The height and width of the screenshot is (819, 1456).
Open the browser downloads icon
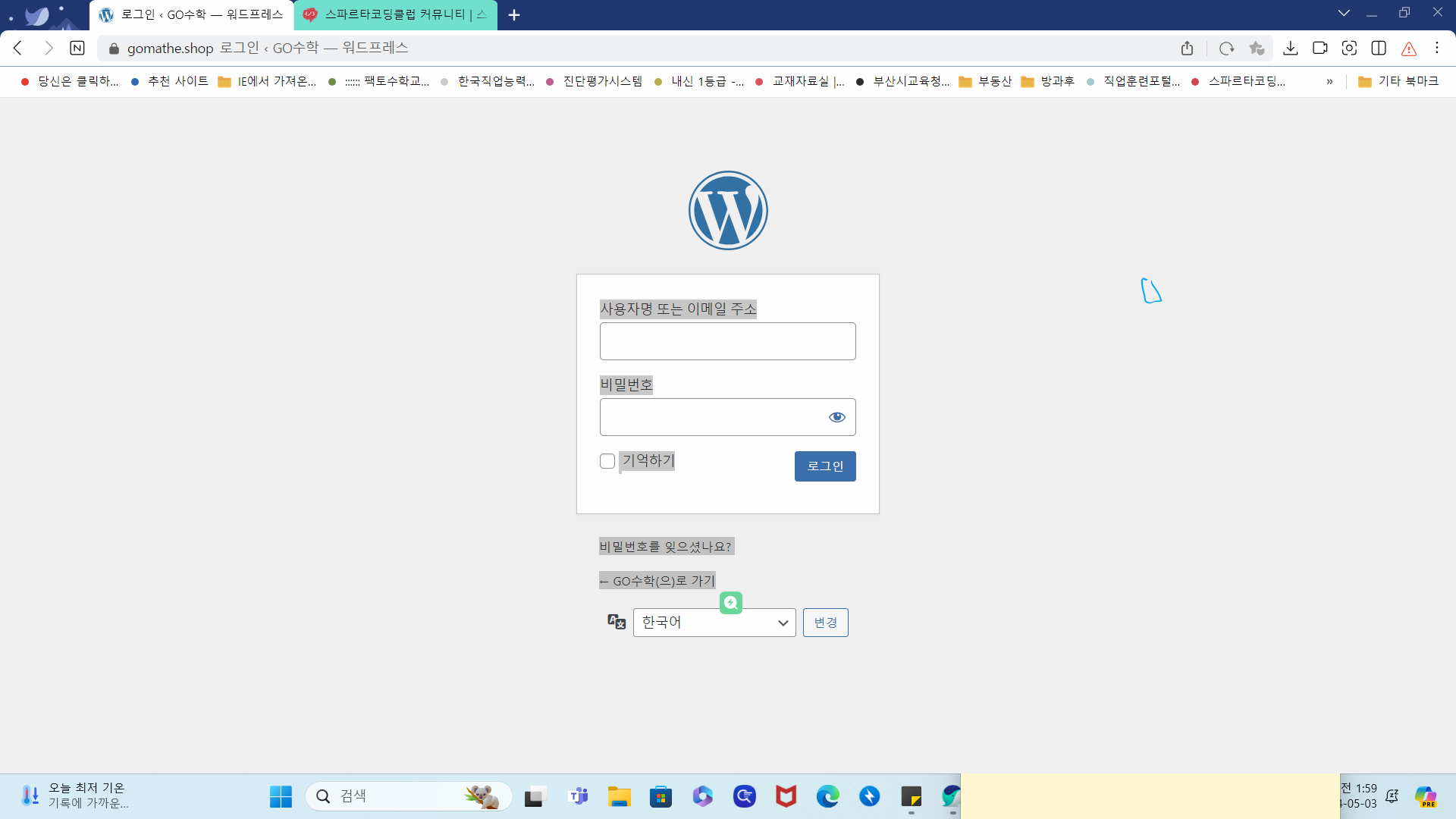tap(1290, 49)
